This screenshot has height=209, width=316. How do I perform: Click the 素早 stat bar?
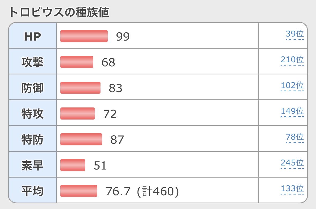click(x=73, y=165)
